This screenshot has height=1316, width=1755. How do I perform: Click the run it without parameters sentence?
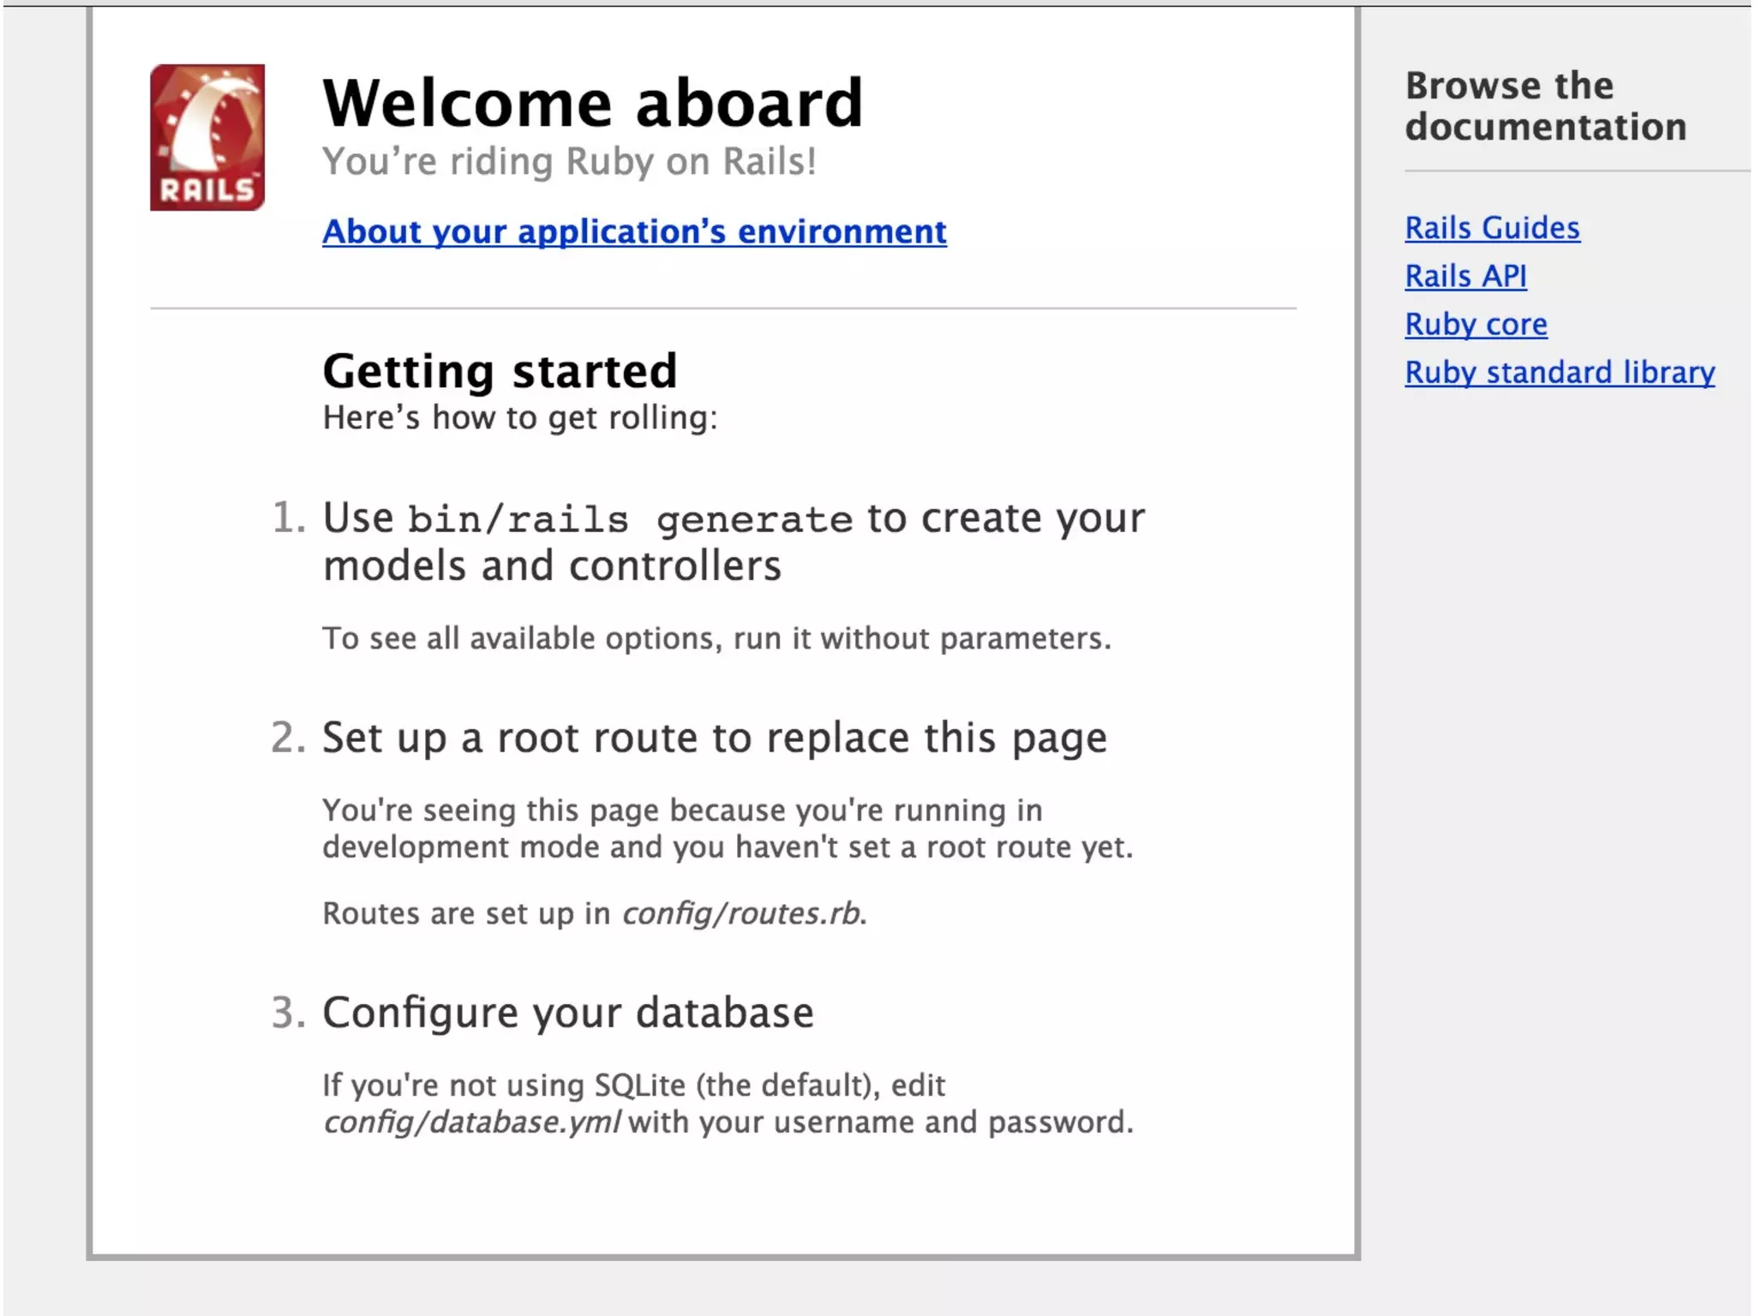coord(716,638)
